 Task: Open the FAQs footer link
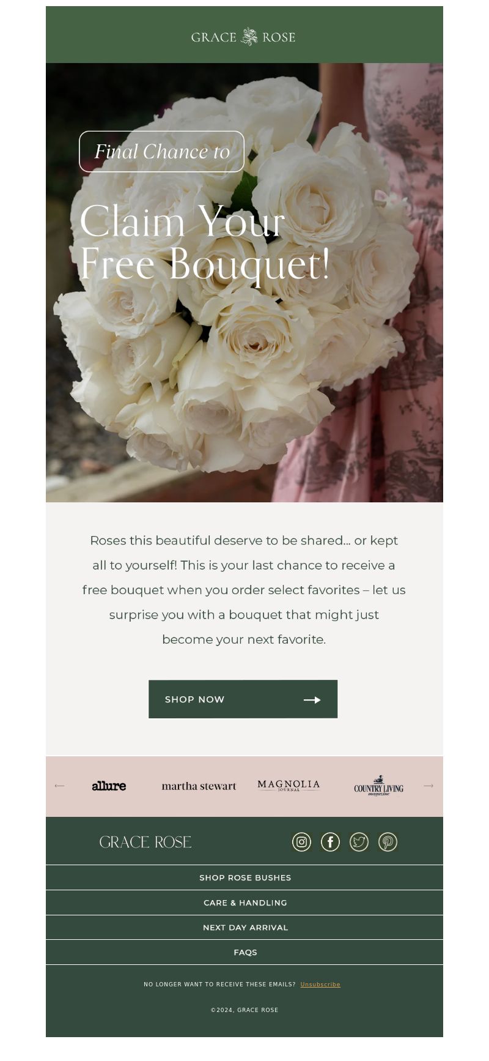tap(244, 952)
